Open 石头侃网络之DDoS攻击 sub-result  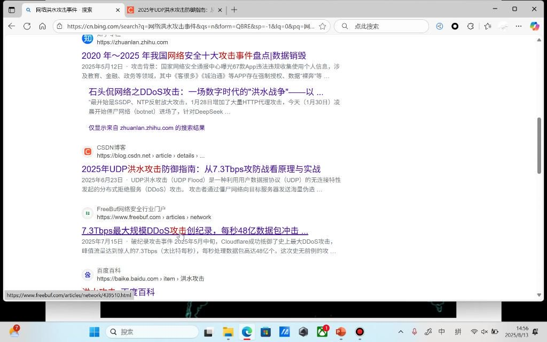pos(206,92)
